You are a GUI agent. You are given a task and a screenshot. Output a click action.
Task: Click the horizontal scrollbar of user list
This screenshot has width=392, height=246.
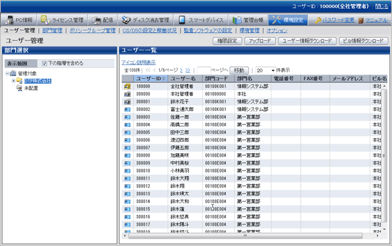(245, 236)
